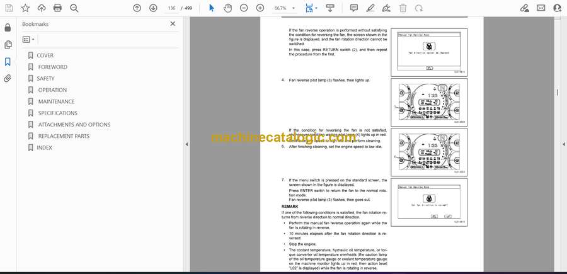Click the total page count 499
Screen dimensions: 567x274
(188, 8)
